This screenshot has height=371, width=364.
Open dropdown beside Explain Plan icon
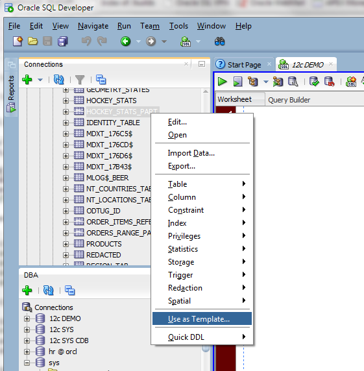(266, 82)
